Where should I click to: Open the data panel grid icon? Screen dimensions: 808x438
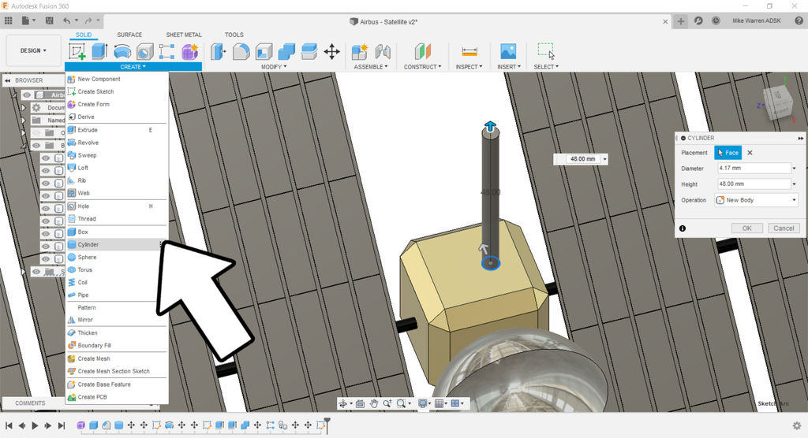point(8,20)
